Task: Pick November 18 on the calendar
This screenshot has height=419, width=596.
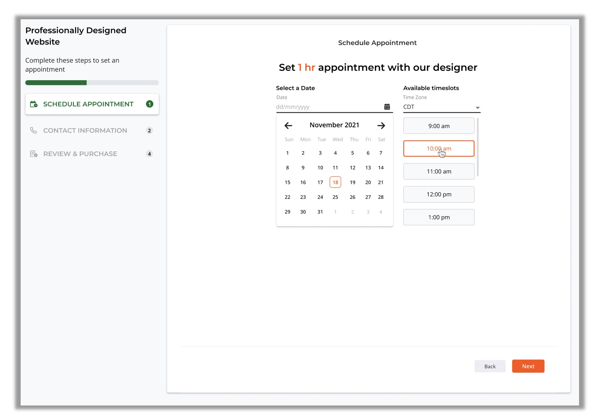Action: [x=335, y=182]
